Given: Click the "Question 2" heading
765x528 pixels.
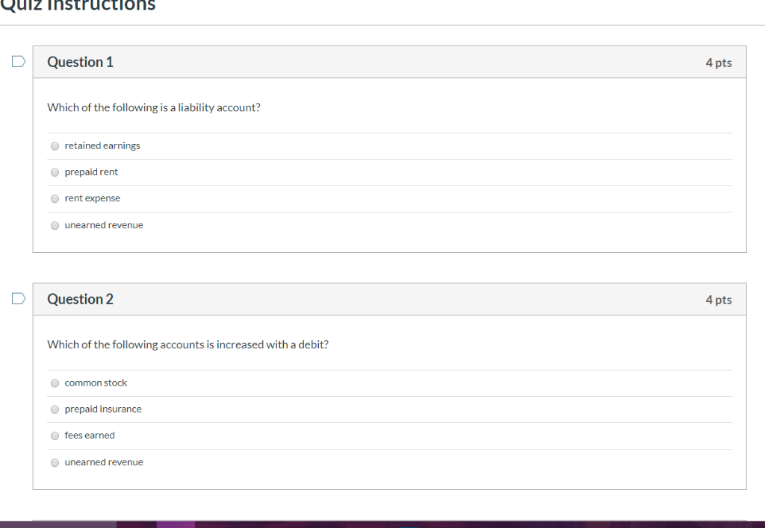Looking at the screenshot, I should [80, 299].
